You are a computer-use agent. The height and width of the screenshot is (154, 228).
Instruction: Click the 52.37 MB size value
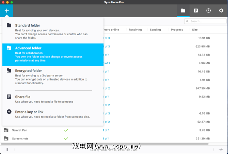pyautogui.click(x=203, y=122)
